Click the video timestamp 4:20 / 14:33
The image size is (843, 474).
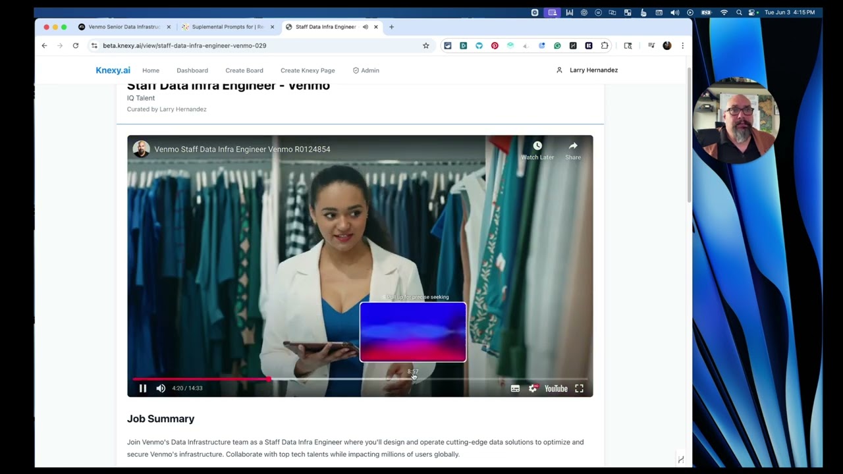click(187, 388)
